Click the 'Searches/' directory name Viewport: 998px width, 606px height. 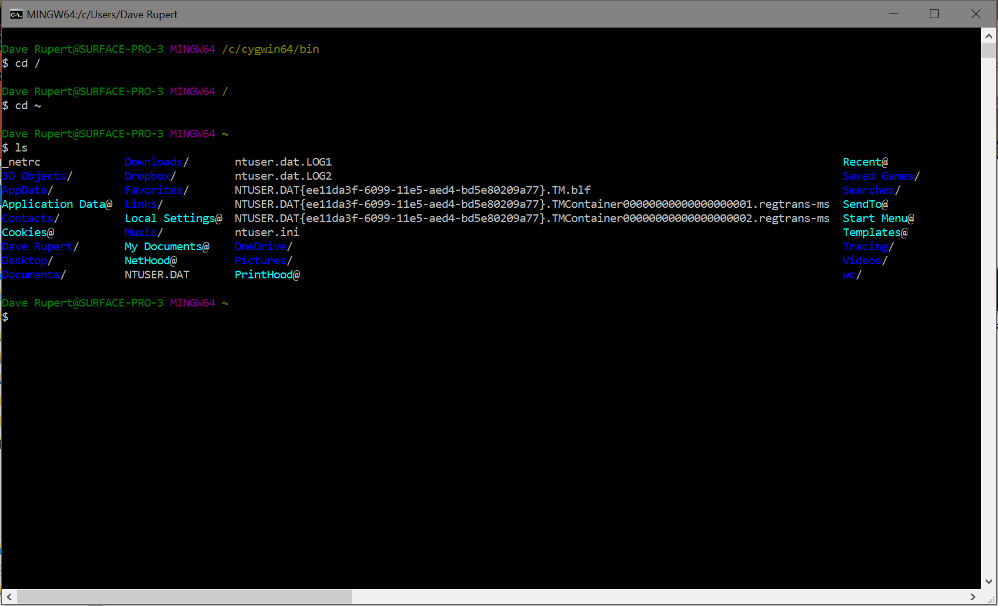(x=872, y=190)
